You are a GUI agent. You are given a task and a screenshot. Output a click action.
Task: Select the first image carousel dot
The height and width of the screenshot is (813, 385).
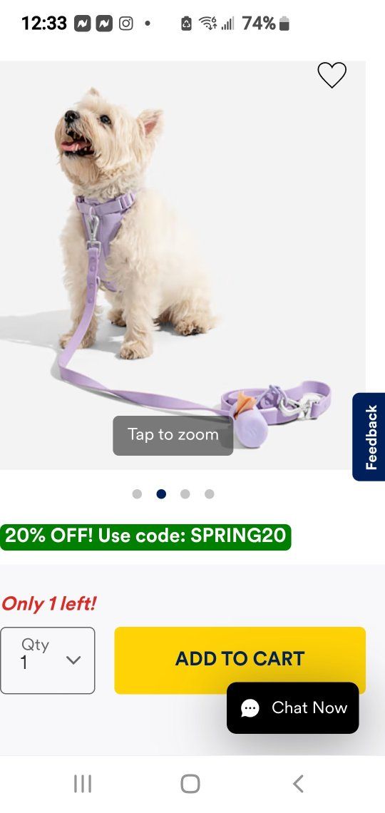click(137, 494)
